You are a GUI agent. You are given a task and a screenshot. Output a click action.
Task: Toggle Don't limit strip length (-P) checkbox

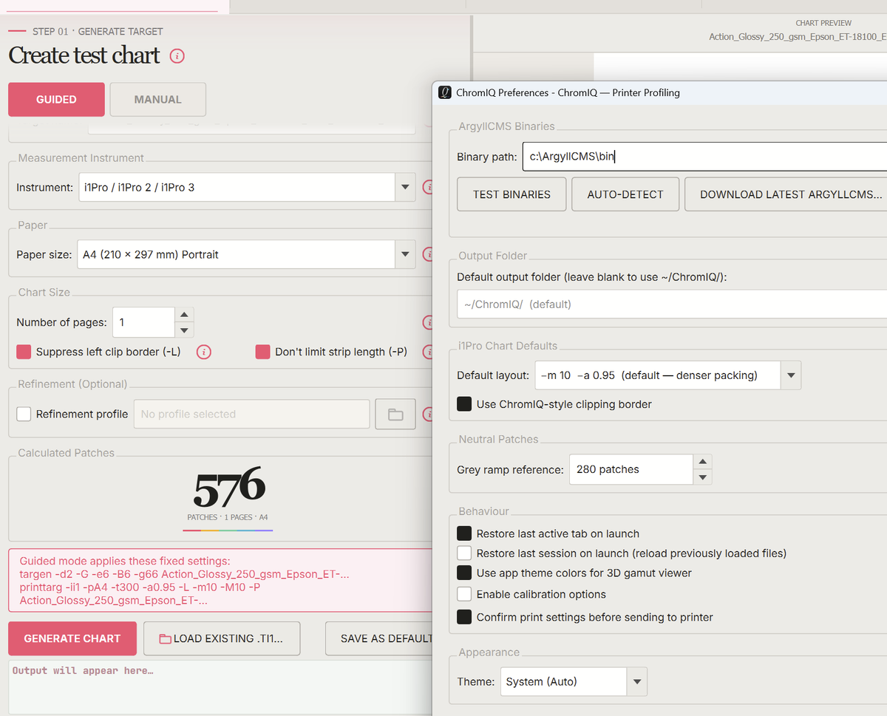point(262,352)
